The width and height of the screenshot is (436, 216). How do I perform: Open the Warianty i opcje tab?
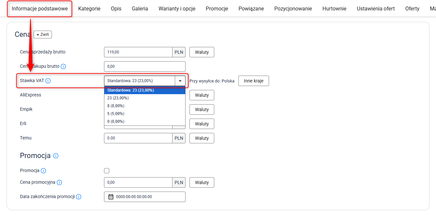[177, 9]
